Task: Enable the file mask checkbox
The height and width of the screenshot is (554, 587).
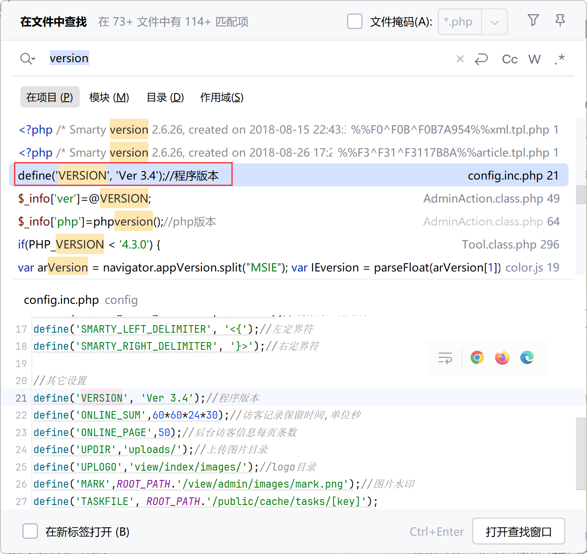Action: pyautogui.click(x=355, y=21)
